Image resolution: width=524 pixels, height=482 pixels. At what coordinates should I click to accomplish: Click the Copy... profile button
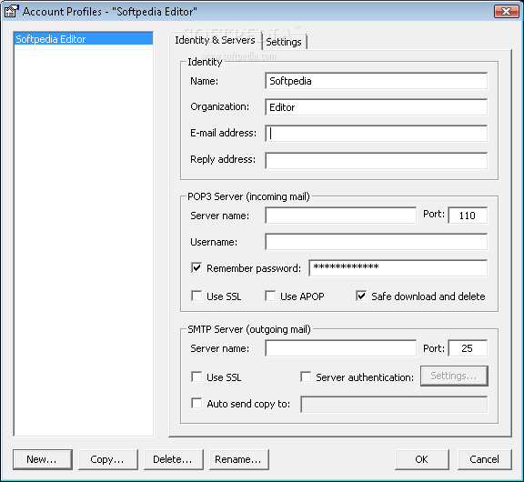107,459
